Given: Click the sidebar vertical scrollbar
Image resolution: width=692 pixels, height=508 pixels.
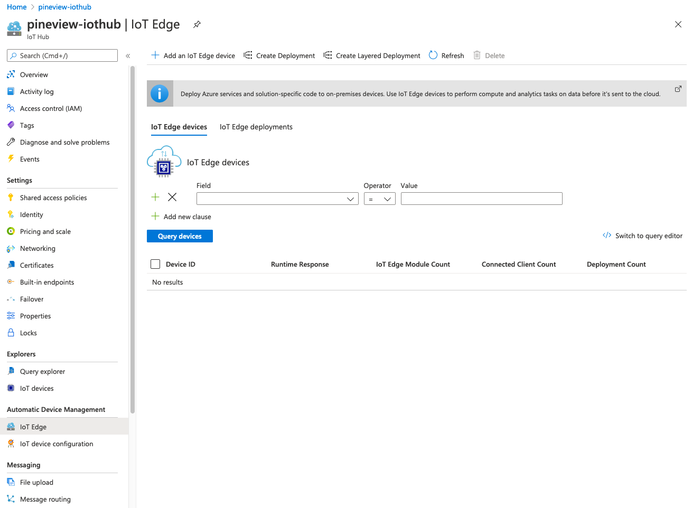Looking at the screenshot, I should pos(133,238).
